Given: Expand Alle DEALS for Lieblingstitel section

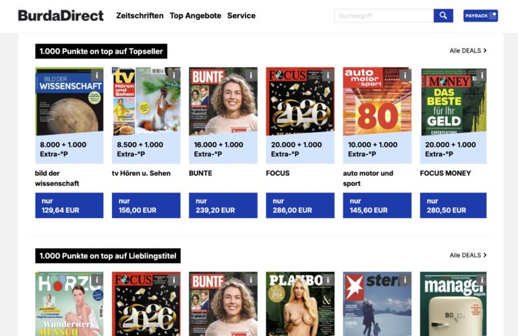Looking at the screenshot, I should [x=467, y=255].
